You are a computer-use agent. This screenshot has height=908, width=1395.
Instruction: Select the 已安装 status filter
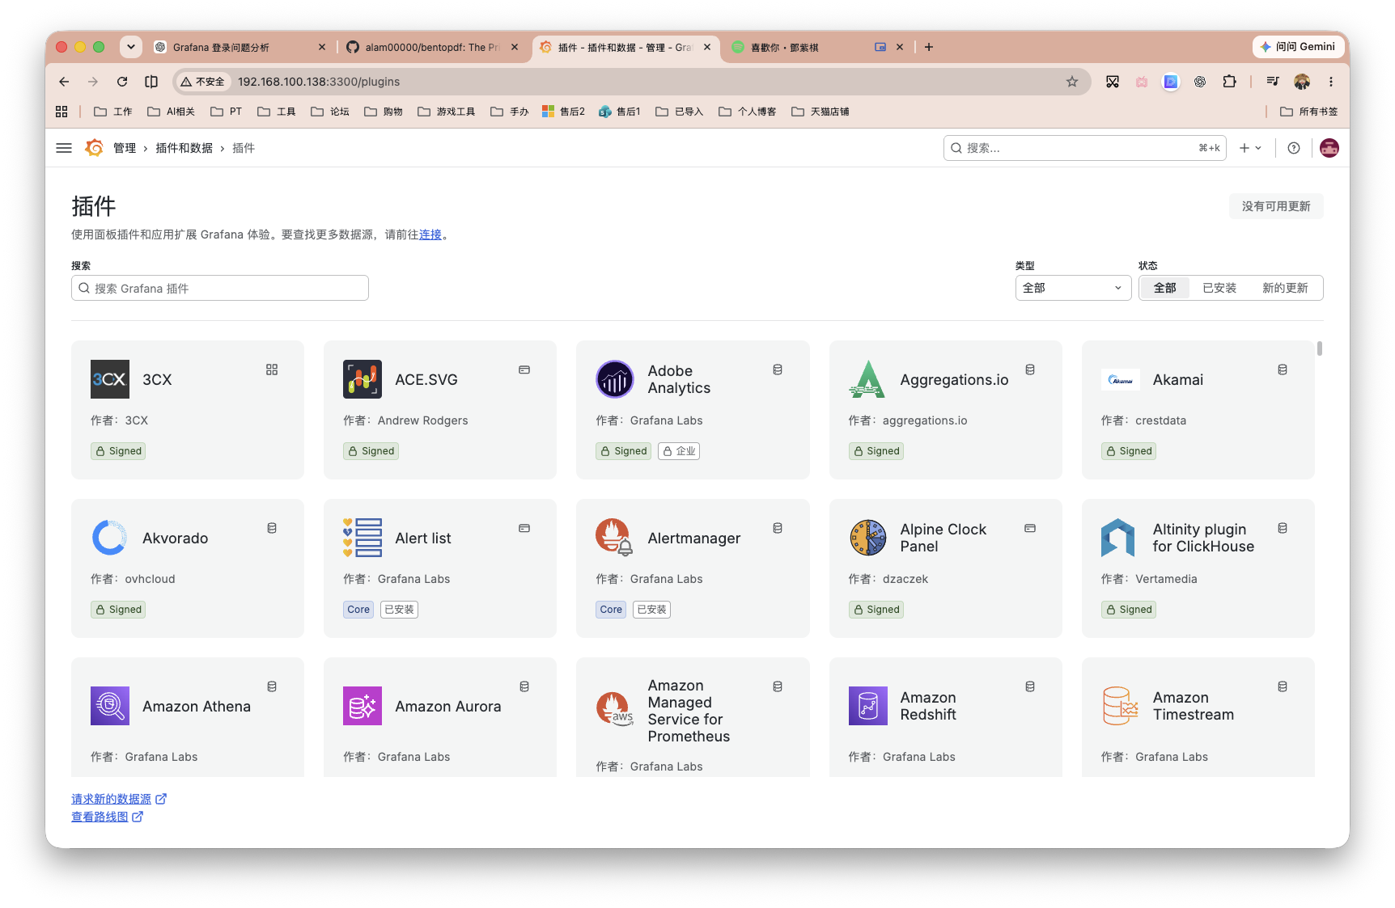pyautogui.click(x=1219, y=288)
